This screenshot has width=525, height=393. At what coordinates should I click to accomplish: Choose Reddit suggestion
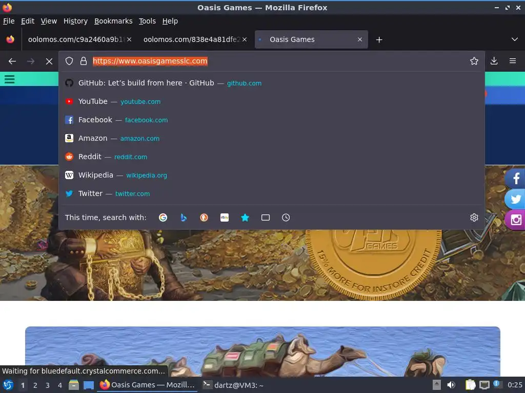tap(272, 157)
